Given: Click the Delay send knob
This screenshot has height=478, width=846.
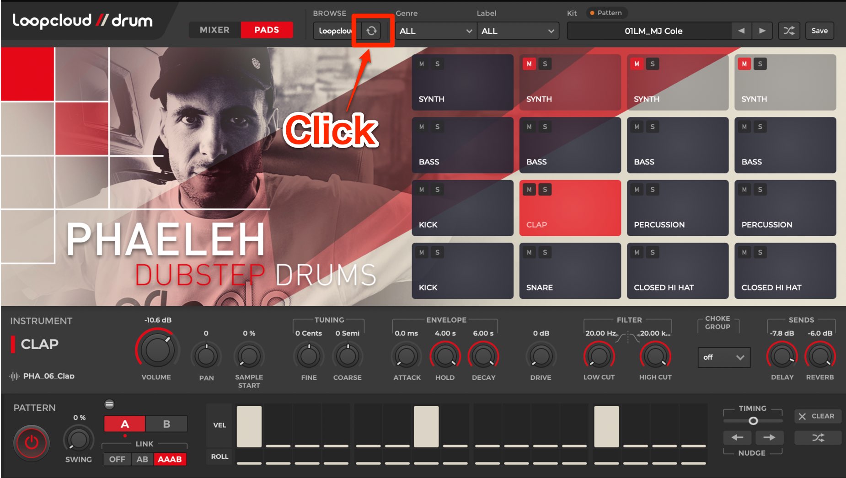Looking at the screenshot, I should coord(782,356).
